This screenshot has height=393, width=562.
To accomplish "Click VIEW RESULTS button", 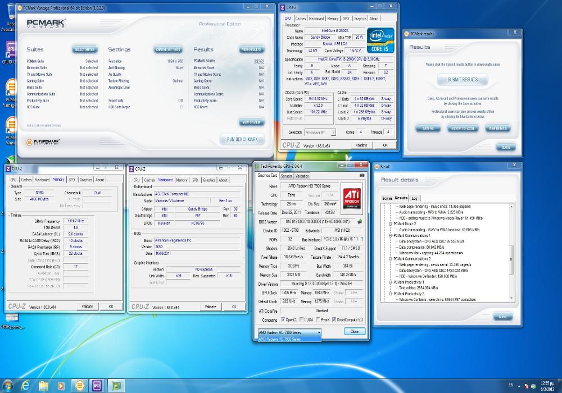I will pos(251,49).
